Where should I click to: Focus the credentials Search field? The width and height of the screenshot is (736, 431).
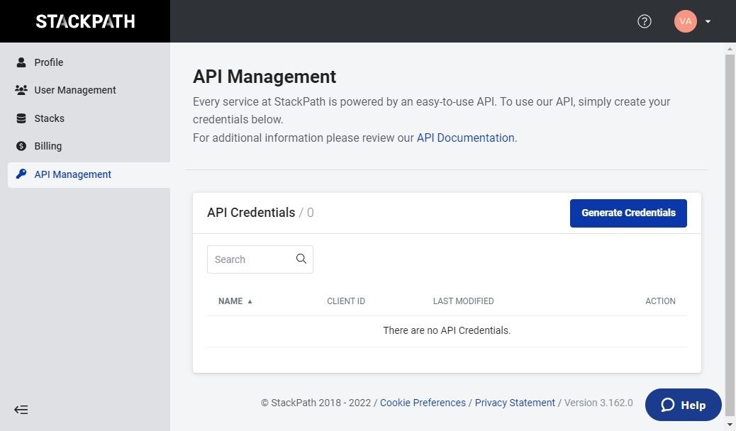[260, 259]
